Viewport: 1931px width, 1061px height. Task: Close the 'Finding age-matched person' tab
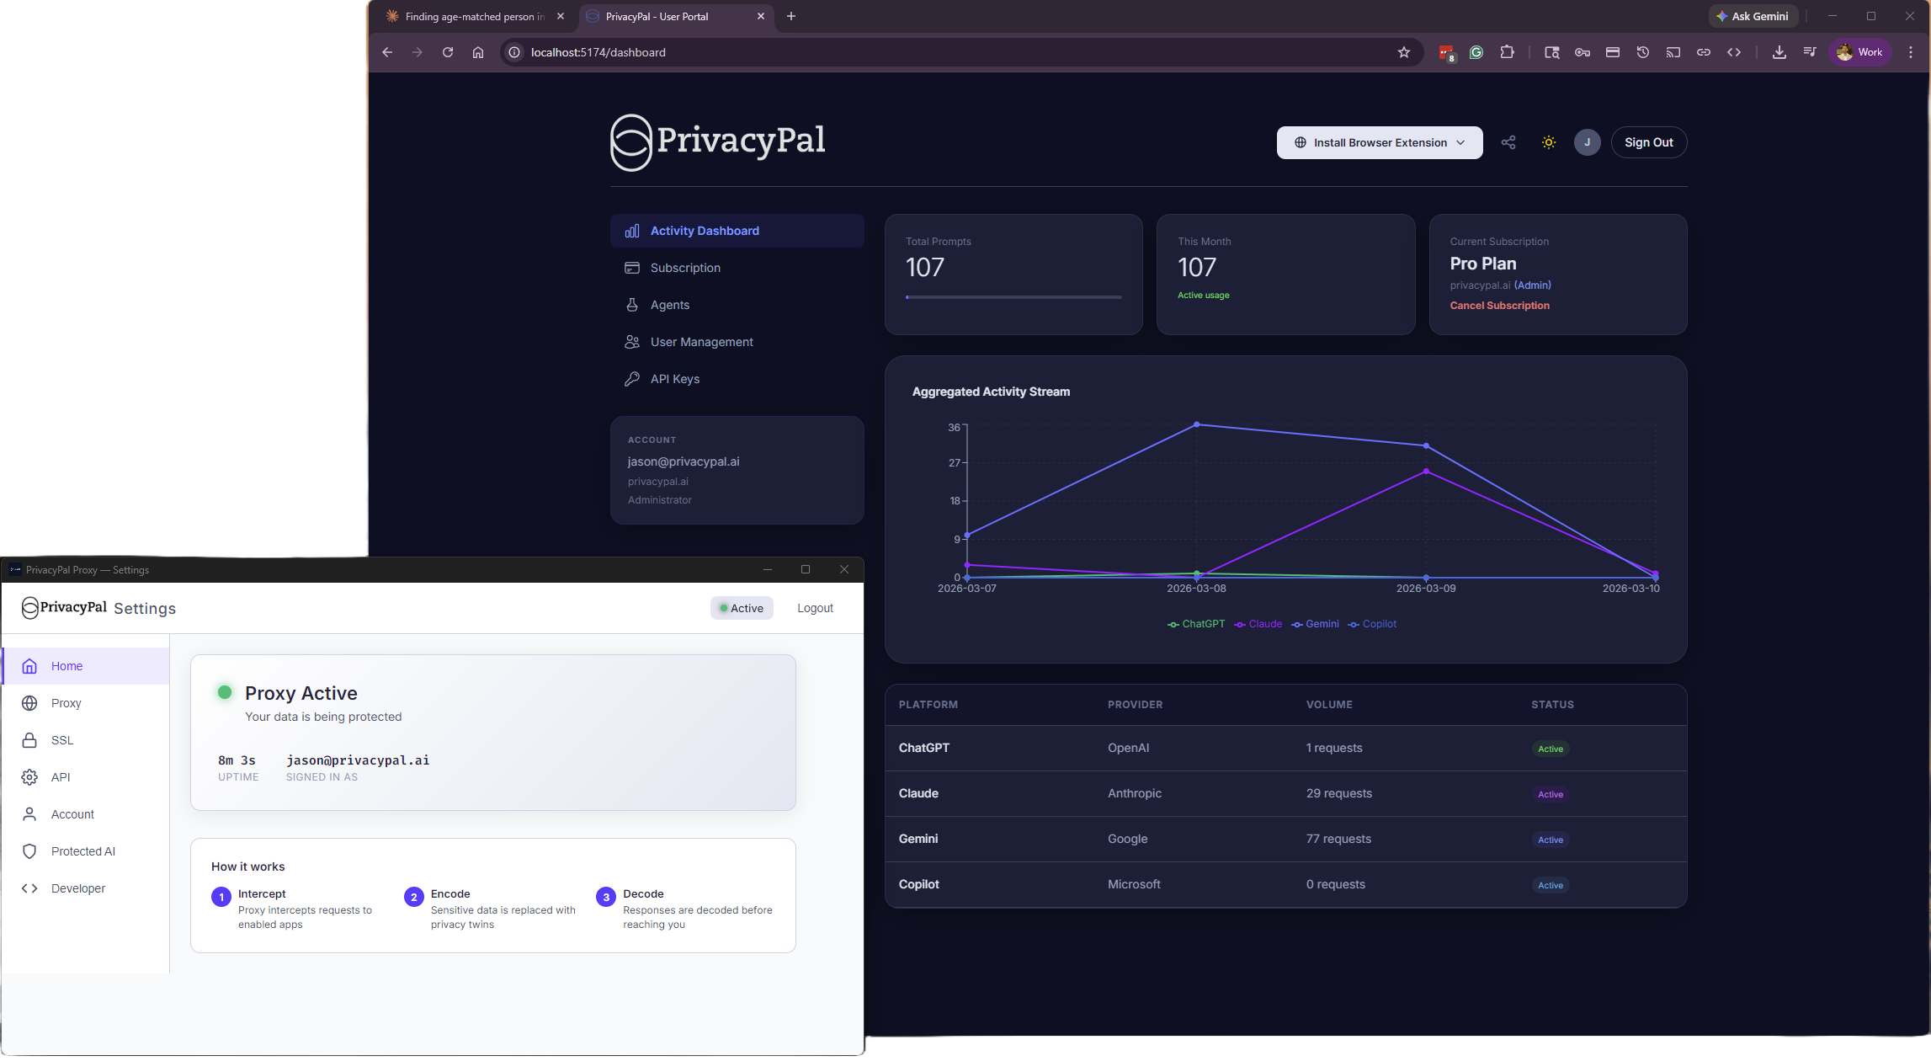tap(561, 16)
